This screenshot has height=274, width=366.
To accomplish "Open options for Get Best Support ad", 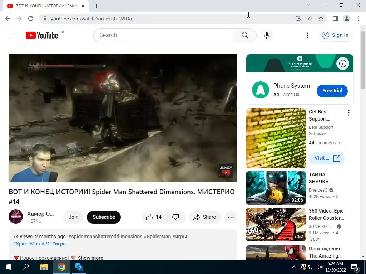I will 349,113.
